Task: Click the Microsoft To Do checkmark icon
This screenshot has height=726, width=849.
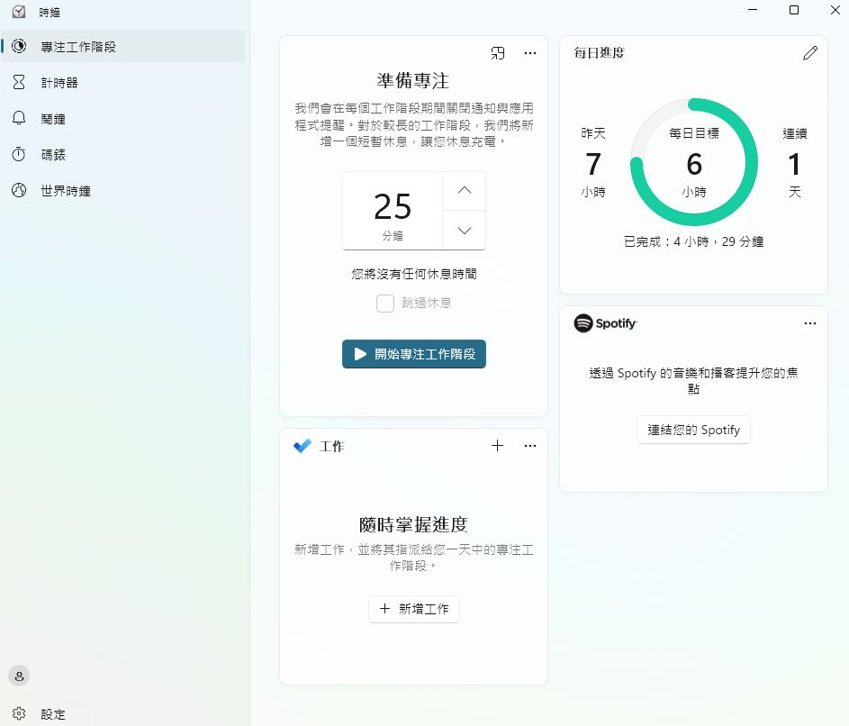Action: pyautogui.click(x=303, y=446)
